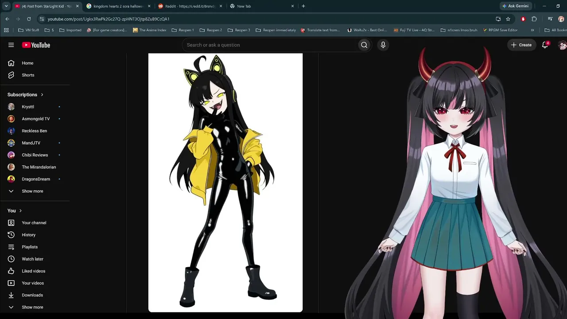
Task: Open Shorts from the sidebar icon
Action: tap(11, 75)
